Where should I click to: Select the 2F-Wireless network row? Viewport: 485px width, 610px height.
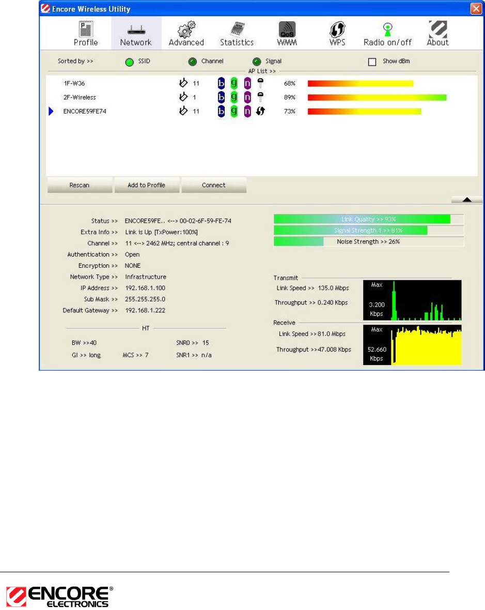coord(261,97)
